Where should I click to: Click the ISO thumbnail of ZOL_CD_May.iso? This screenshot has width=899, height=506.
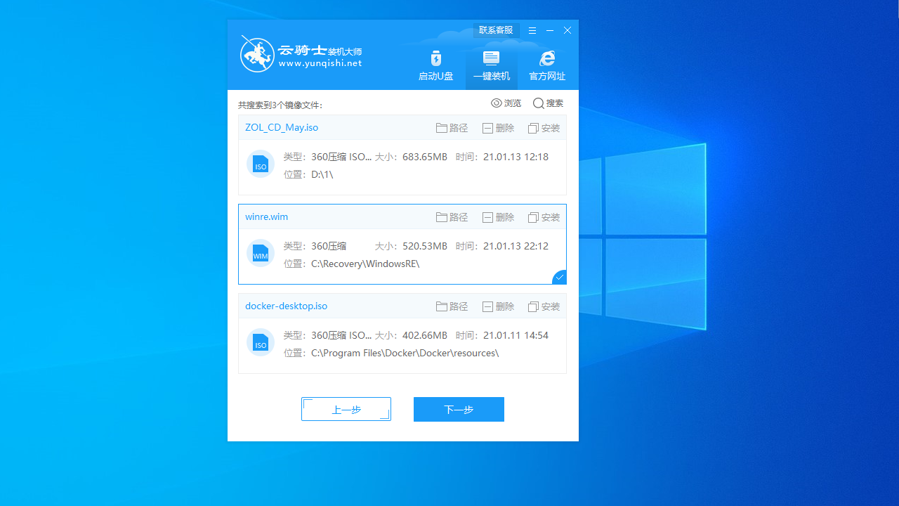point(261,163)
